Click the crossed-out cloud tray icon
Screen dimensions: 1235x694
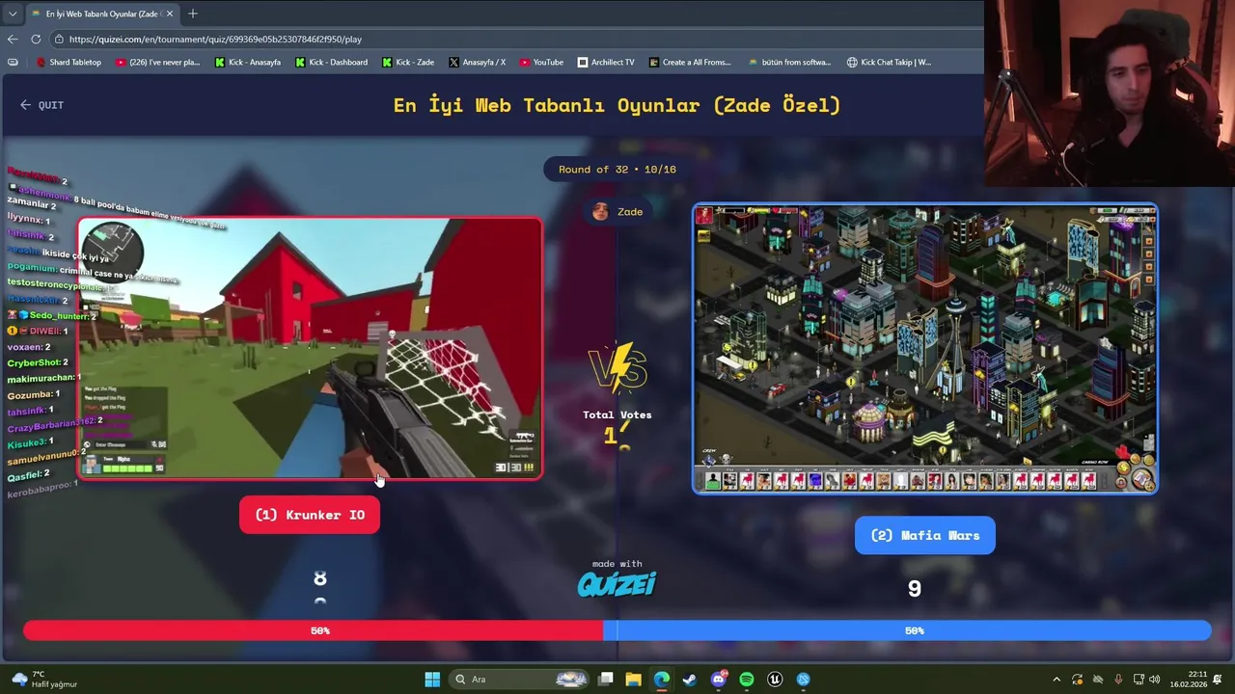1098,680
